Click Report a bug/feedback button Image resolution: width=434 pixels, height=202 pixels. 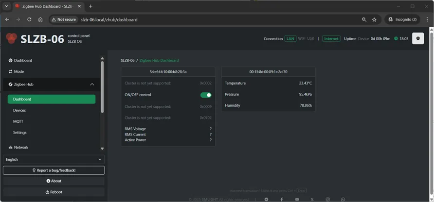point(54,170)
